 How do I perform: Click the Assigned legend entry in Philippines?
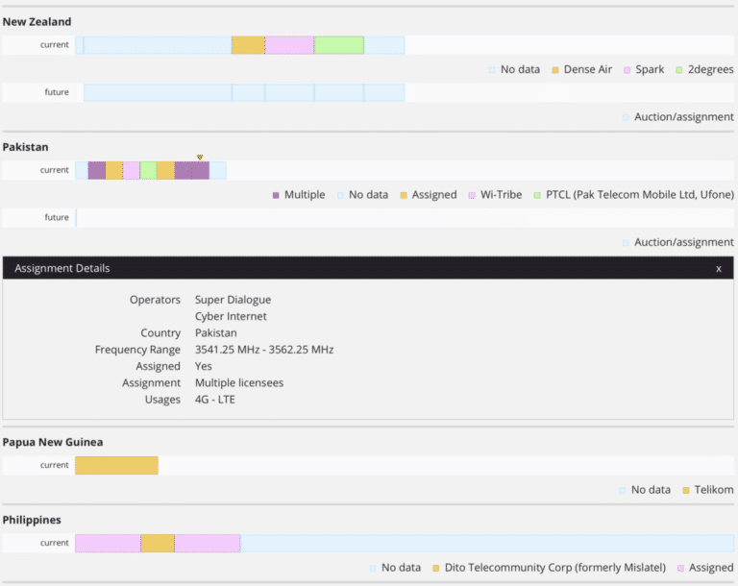tap(705, 568)
